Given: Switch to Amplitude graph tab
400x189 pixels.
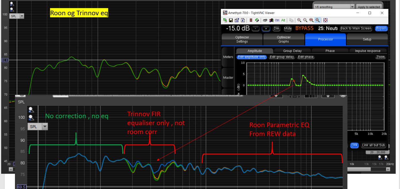Looking at the screenshot, I should point(255,51).
